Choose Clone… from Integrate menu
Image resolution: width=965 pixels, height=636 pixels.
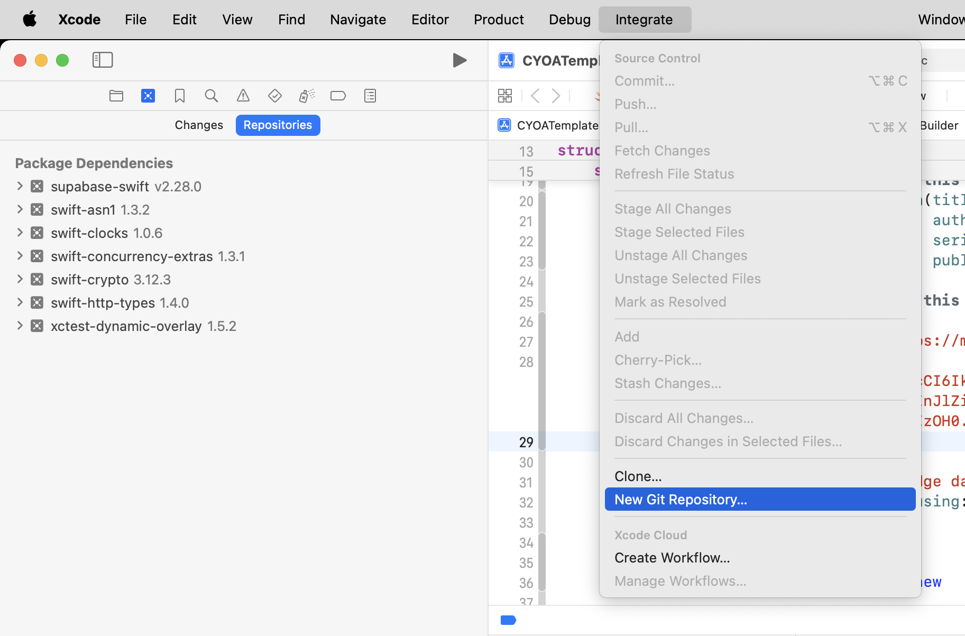coord(638,476)
